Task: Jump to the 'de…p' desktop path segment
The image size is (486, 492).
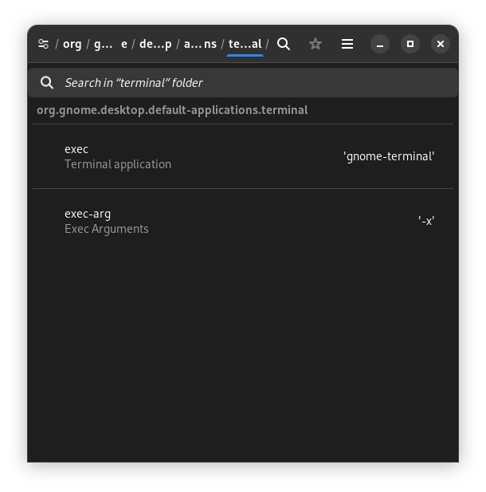Action: (155, 44)
